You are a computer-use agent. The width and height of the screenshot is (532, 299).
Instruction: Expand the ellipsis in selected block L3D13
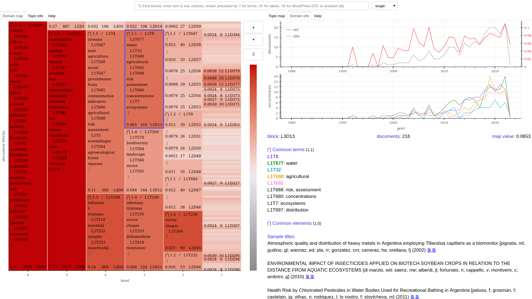pos(128,113)
